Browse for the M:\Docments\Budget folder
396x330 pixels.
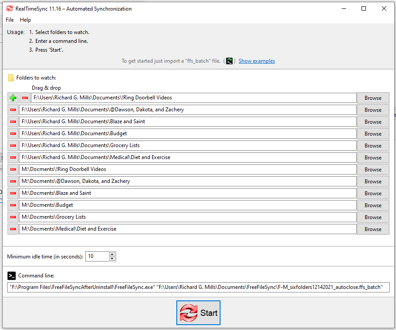[x=373, y=205]
